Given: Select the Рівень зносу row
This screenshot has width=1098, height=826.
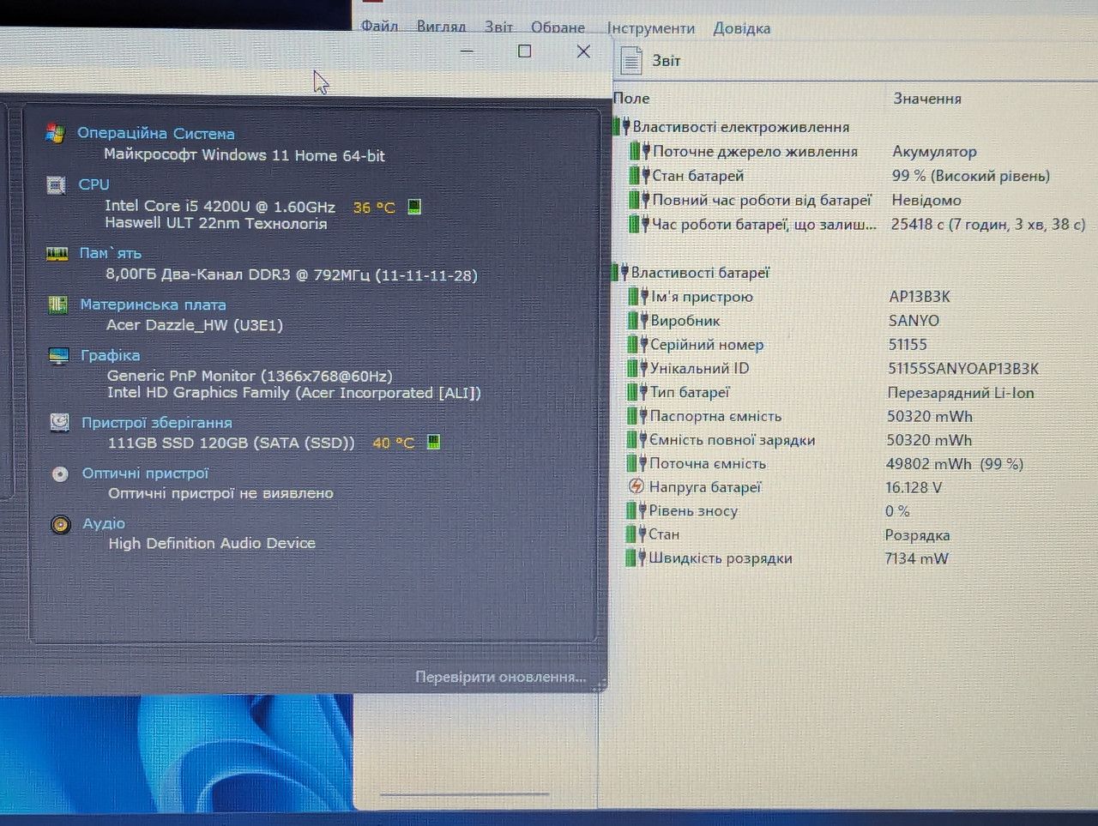Looking at the screenshot, I should tap(693, 510).
